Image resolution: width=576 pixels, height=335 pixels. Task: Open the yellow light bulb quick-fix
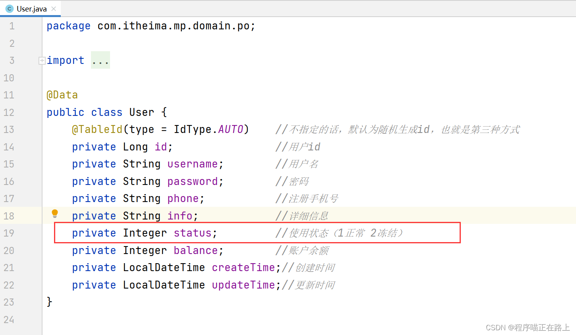point(55,214)
